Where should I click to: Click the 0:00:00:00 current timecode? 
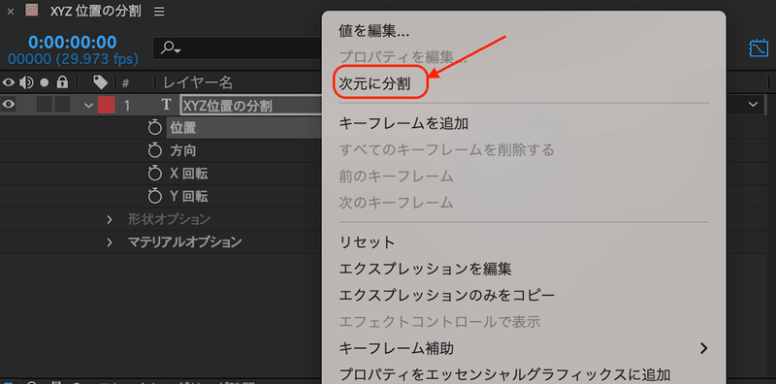click(72, 42)
